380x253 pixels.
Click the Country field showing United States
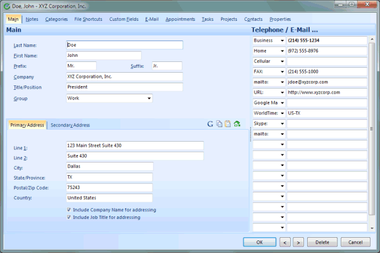[x=110, y=198]
